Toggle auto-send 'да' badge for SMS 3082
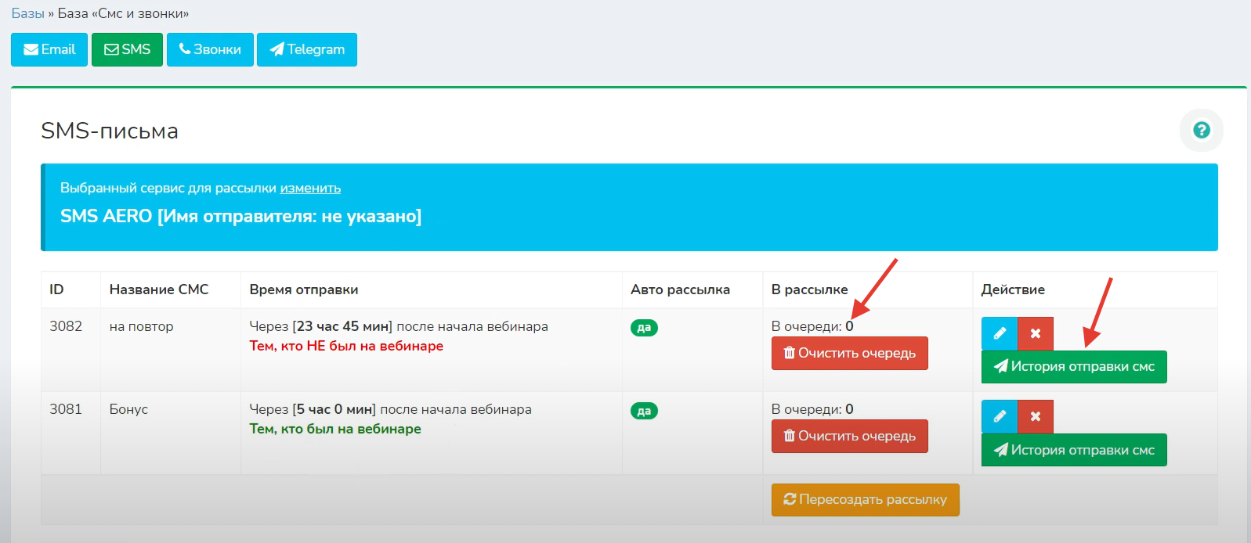Viewport: 1251px width, 543px height. 644,328
